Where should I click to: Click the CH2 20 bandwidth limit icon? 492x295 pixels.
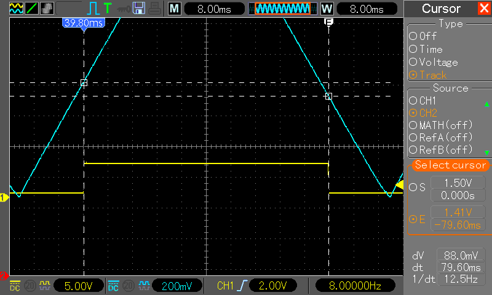click(x=129, y=286)
